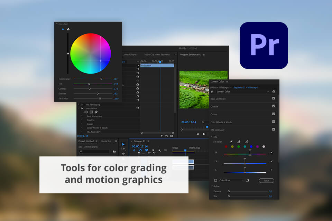The image size is (332, 221).
Task: Uncheck the Creative section checkbox
Action: click(x=274, y=106)
